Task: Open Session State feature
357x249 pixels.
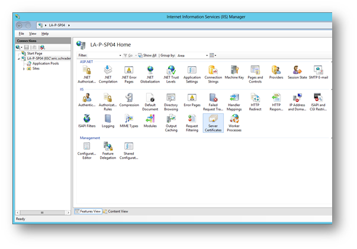Action: point(297,72)
